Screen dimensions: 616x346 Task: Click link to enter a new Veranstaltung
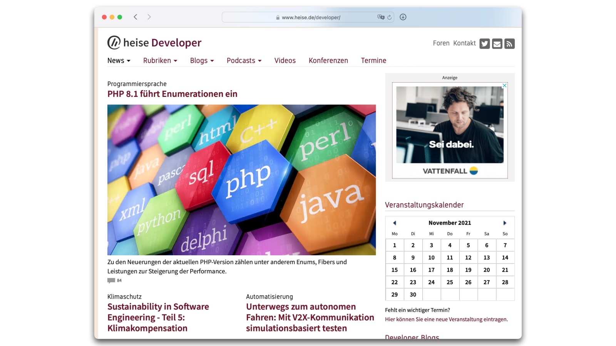point(446,319)
